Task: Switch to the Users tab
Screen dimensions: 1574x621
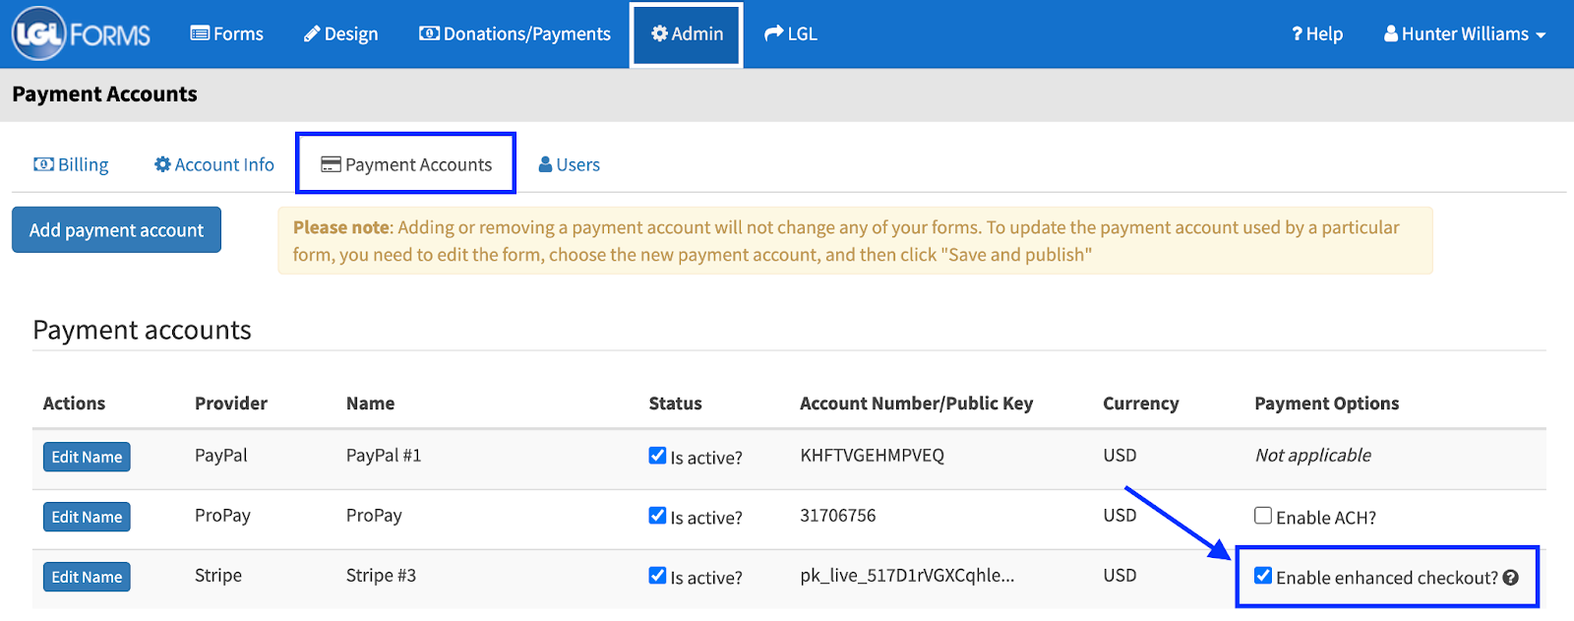Action: point(570,164)
